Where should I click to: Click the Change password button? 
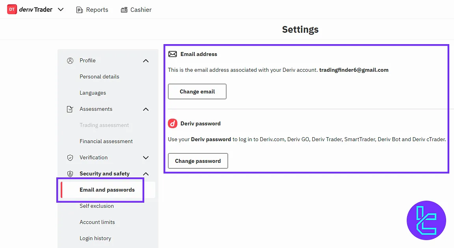(x=198, y=161)
